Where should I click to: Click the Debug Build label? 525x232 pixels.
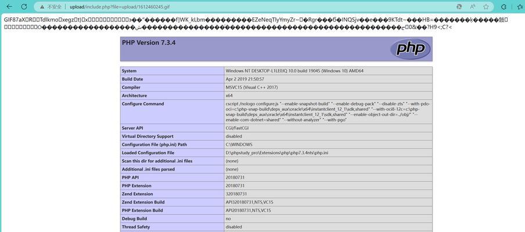coord(134,218)
